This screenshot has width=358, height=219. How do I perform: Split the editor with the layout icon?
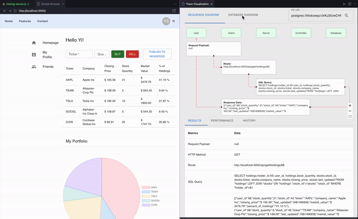350,4
